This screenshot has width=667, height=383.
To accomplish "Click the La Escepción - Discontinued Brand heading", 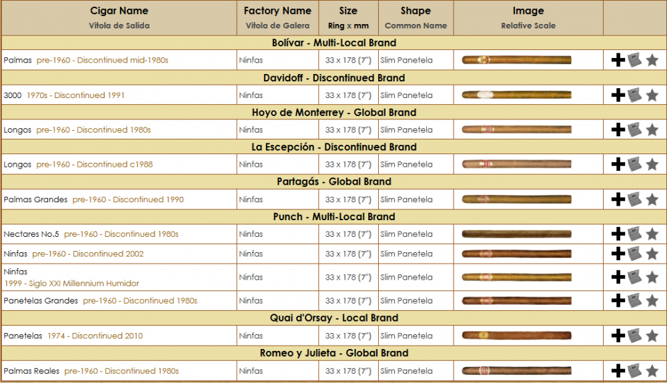I will [x=334, y=147].
